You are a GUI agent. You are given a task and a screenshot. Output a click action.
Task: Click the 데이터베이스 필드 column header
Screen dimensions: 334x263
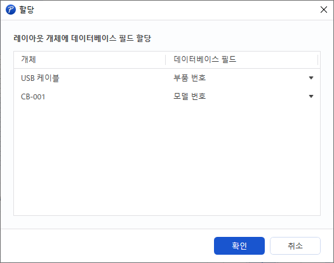241,60
